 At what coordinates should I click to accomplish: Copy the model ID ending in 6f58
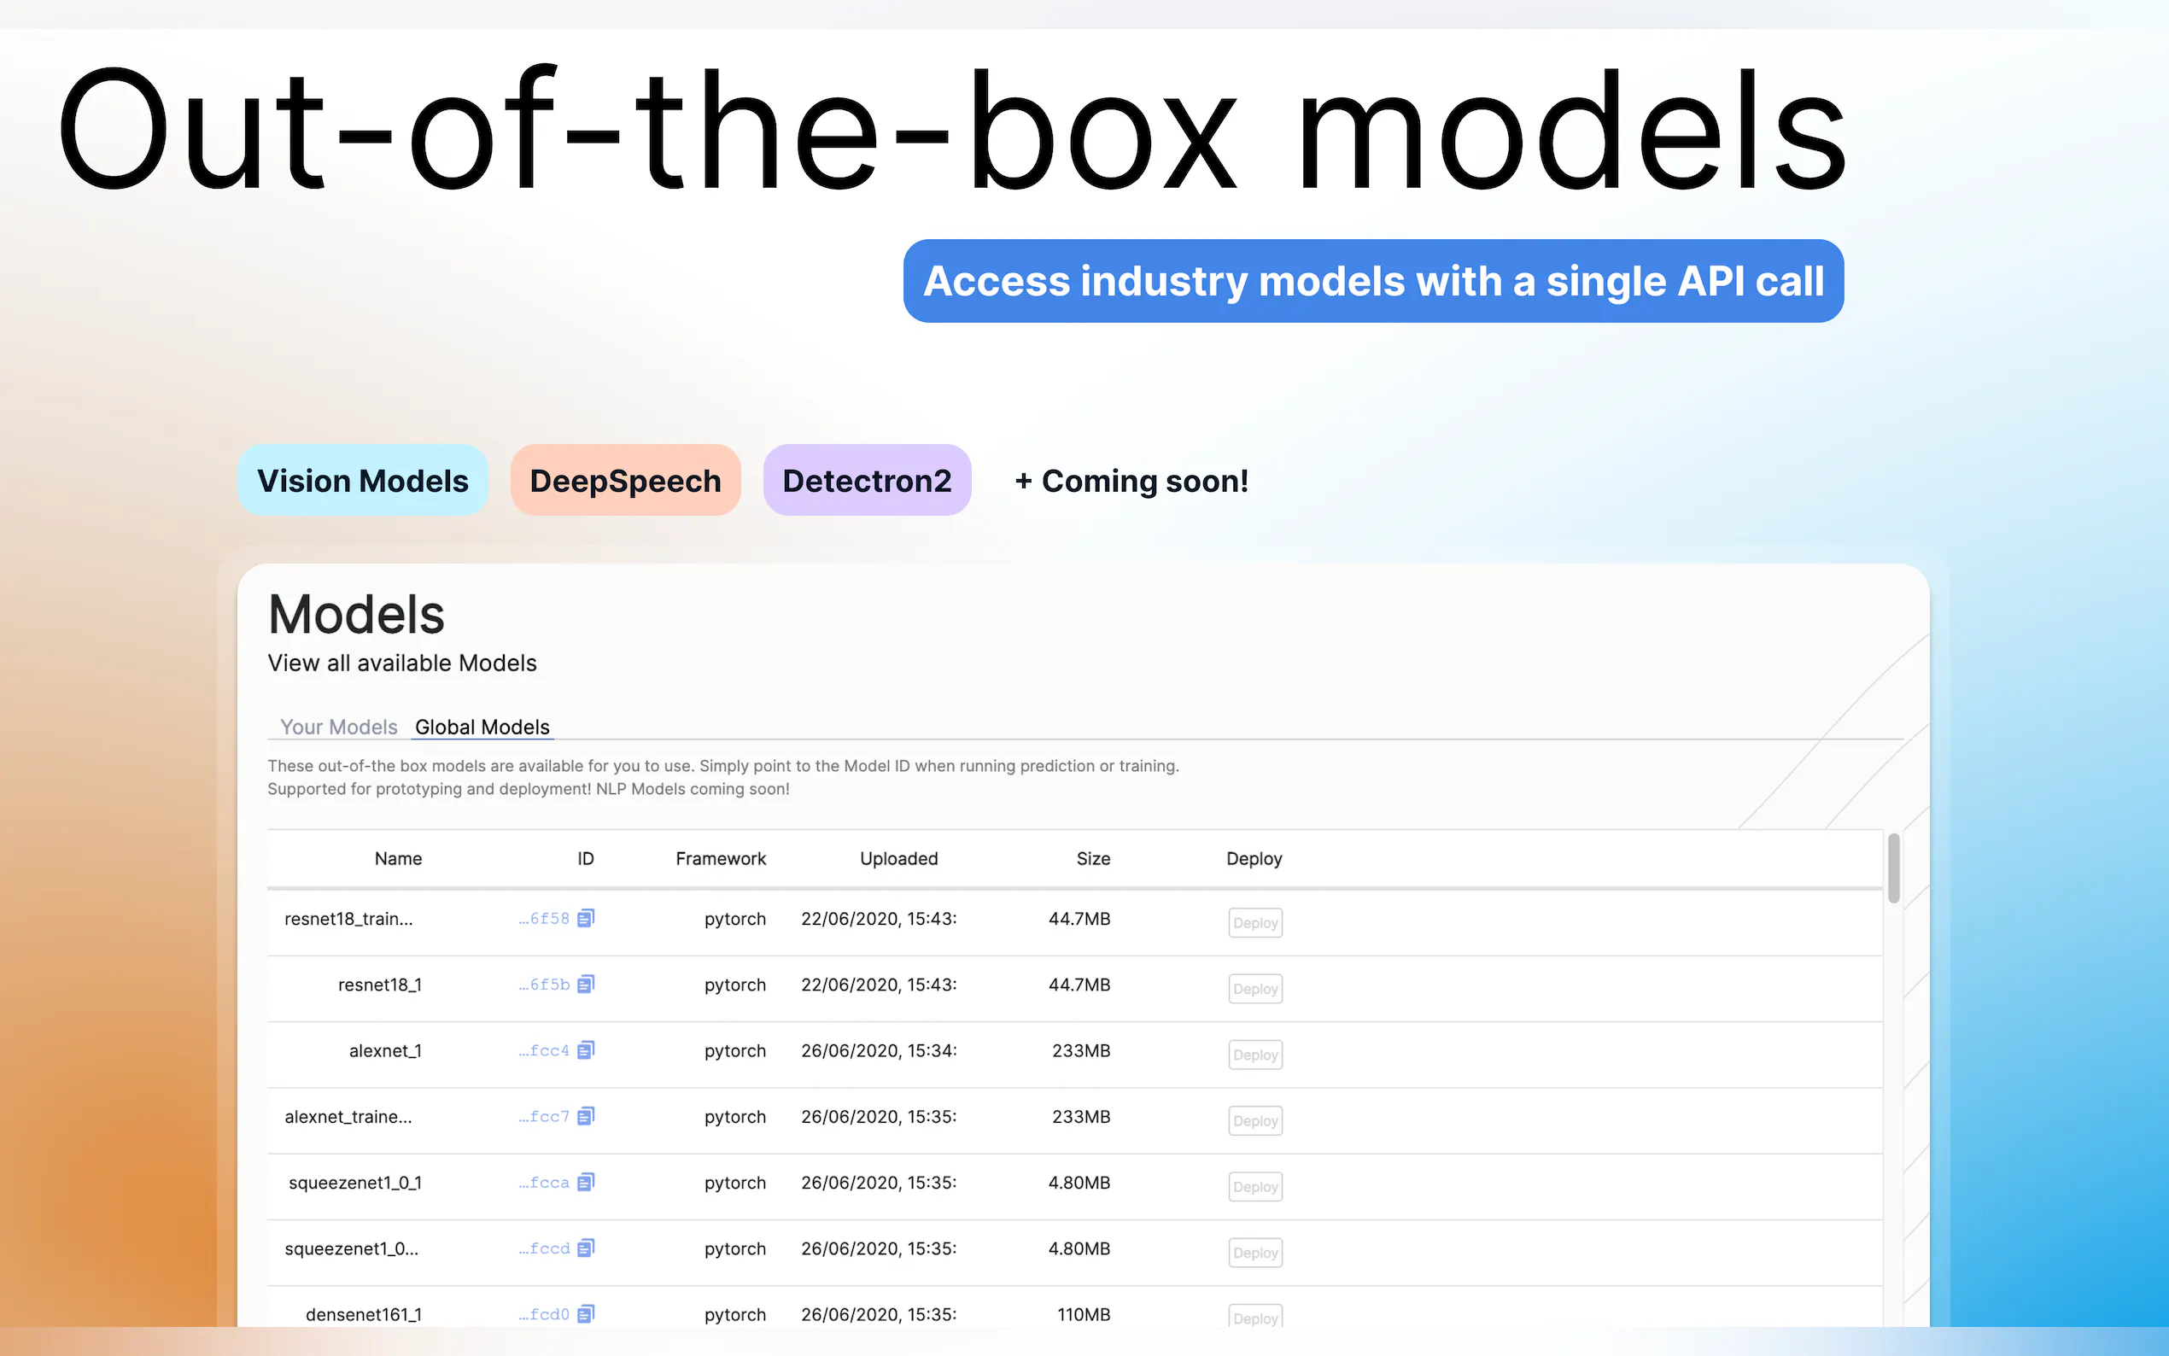[x=586, y=917]
